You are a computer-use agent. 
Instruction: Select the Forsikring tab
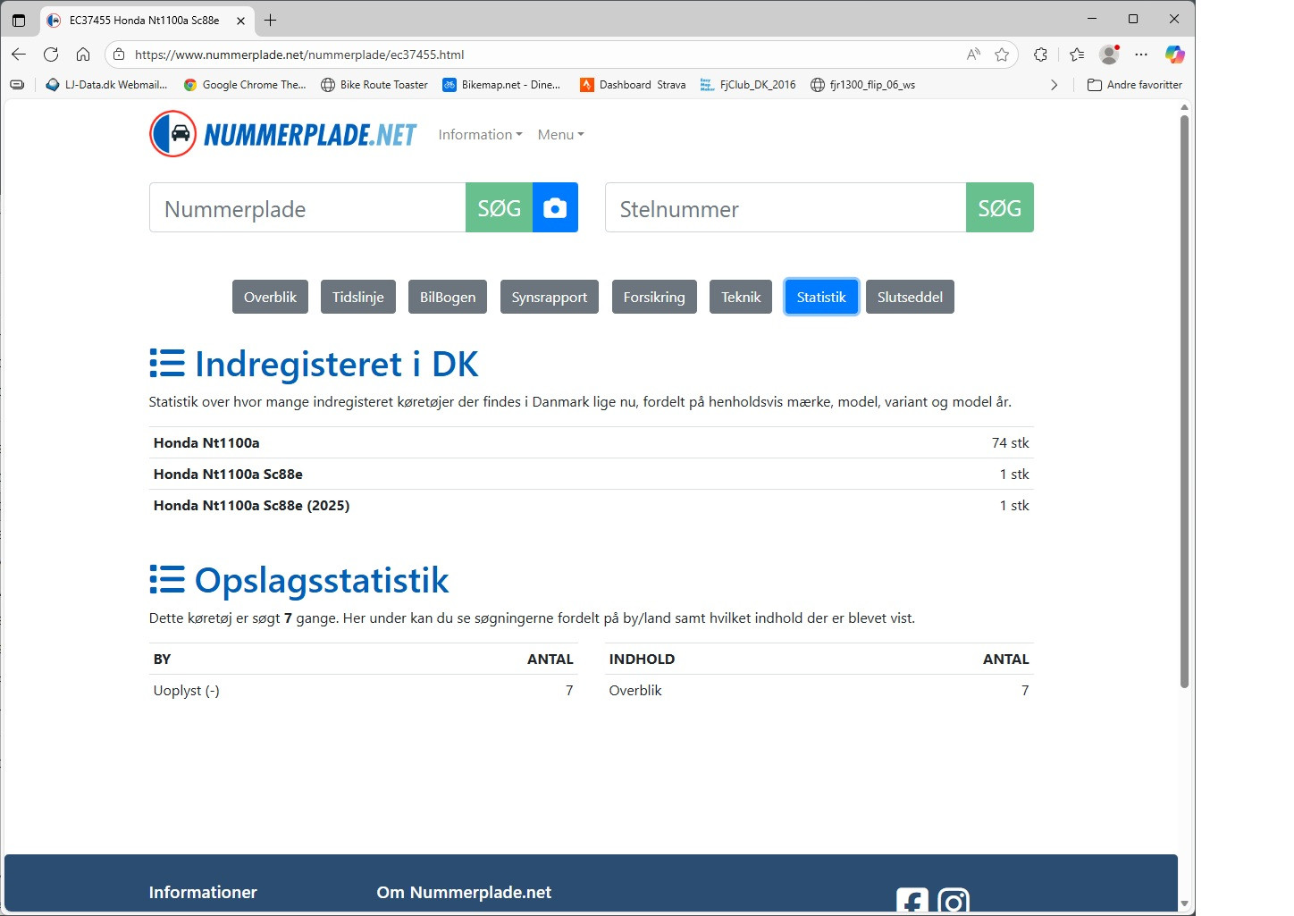653,298
